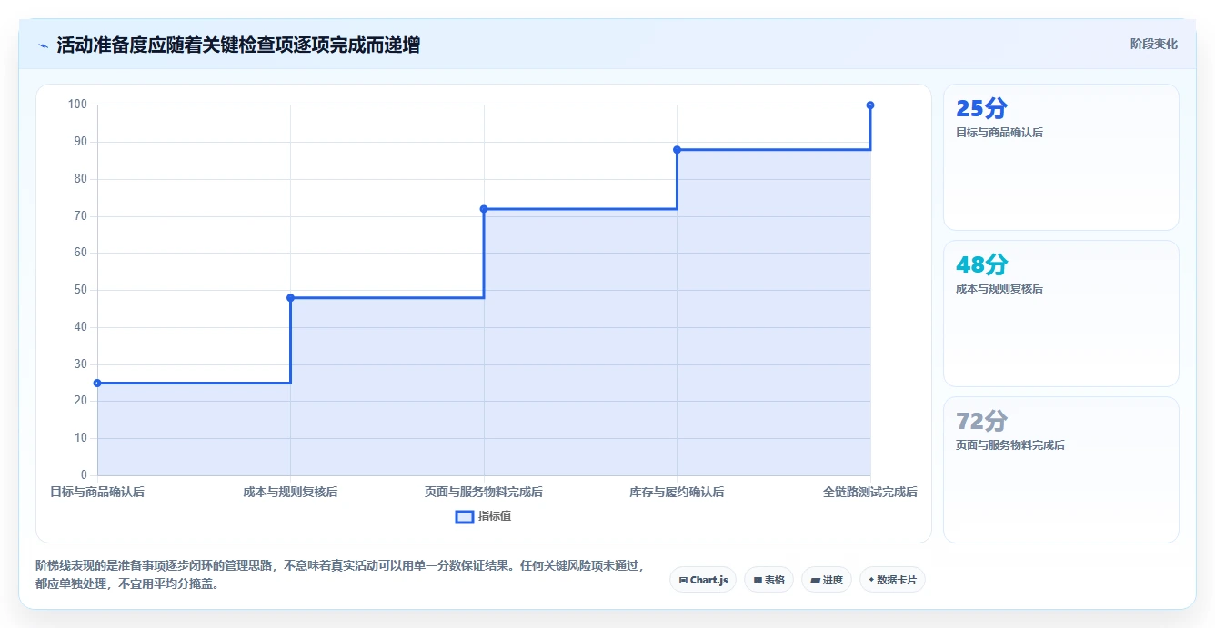Click data point at 库存与履约确认后 (88)
Screen dimensions: 1215x628
pyautogui.click(x=678, y=149)
